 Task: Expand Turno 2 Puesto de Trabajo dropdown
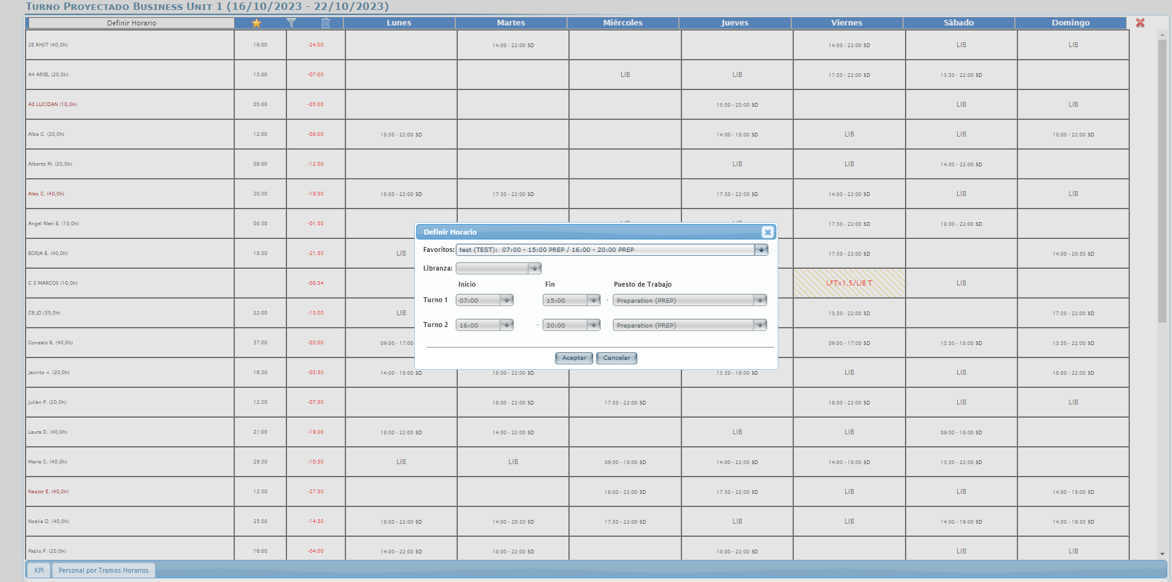click(x=760, y=325)
